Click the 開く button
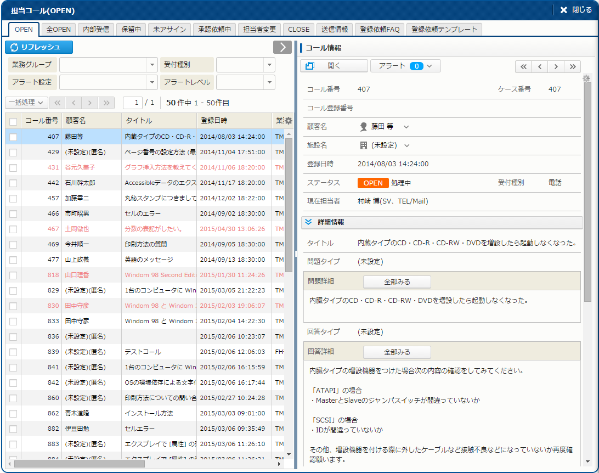The image size is (599, 473). coord(334,66)
